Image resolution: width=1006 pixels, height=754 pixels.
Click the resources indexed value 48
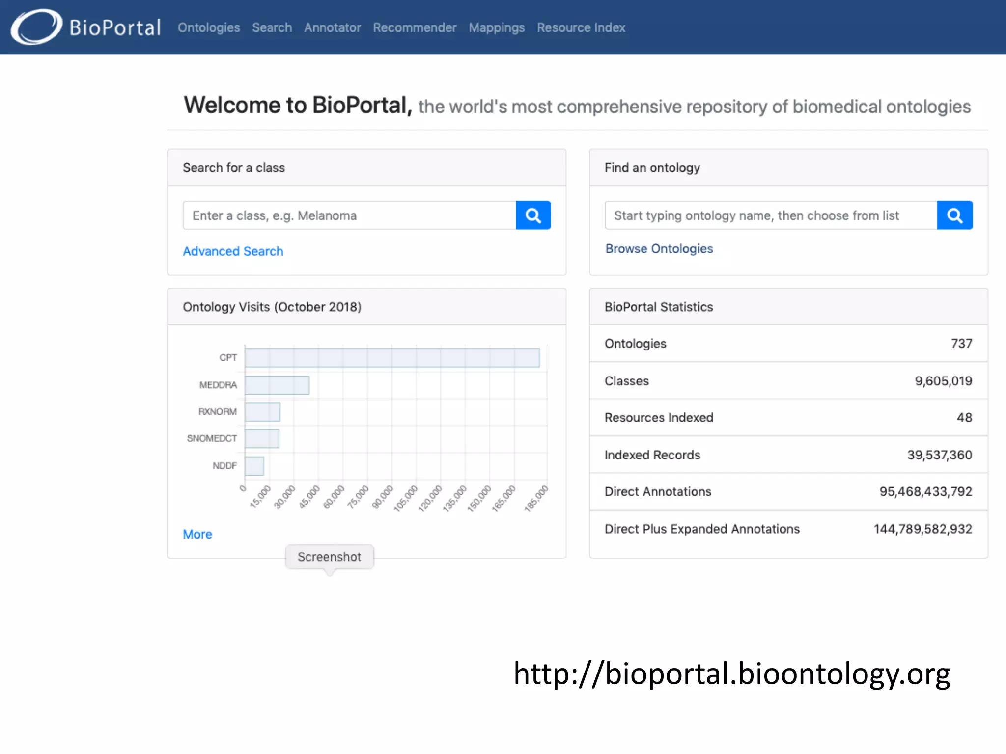(964, 418)
